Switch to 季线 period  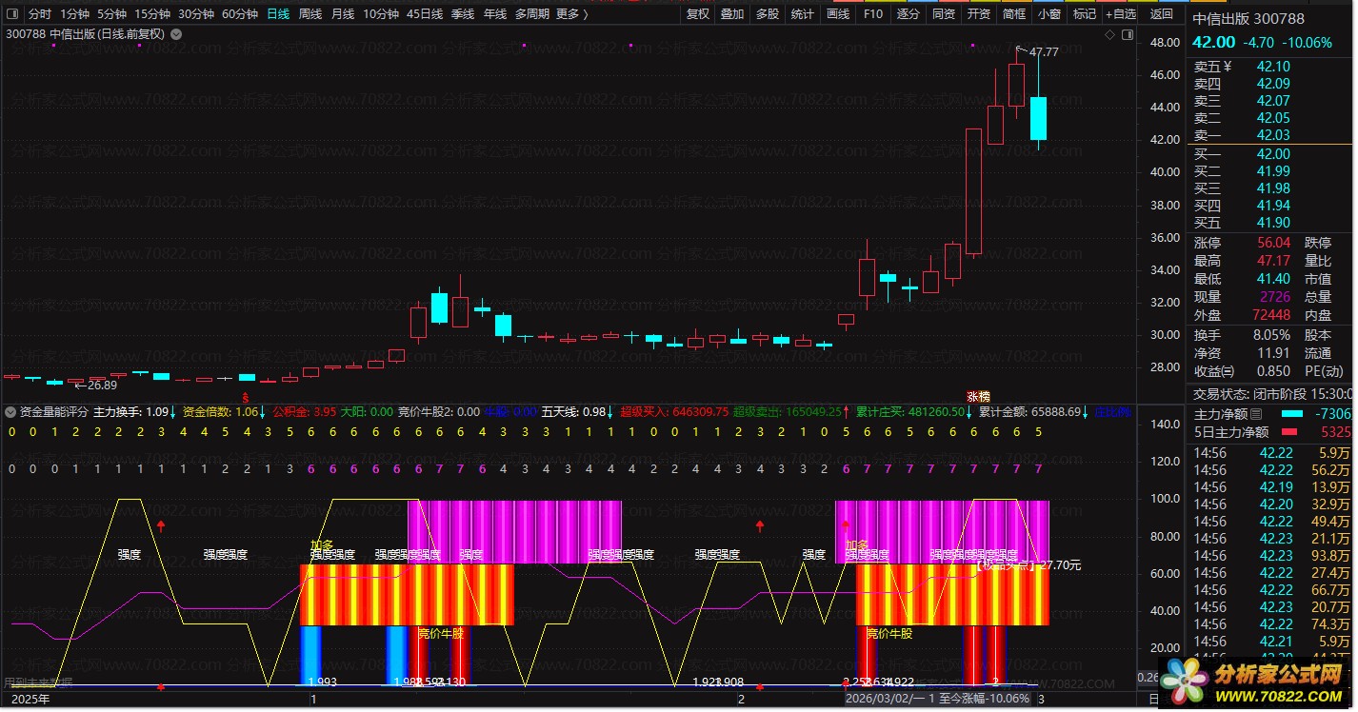(x=463, y=14)
